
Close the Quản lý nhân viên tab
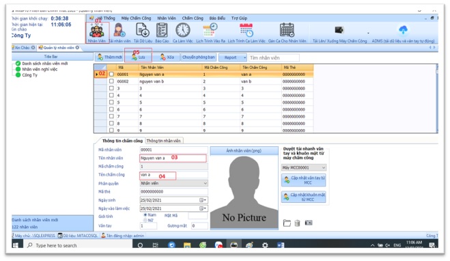pos(77,47)
